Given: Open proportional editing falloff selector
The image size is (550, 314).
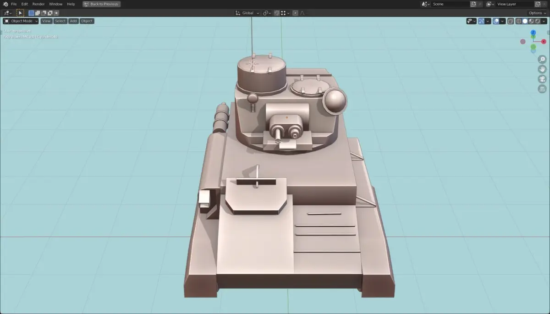Looking at the screenshot, I should (x=302, y=13).
